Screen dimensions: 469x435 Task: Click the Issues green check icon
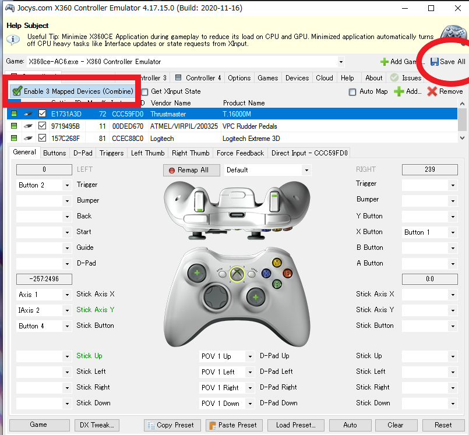tap(394, 77)
